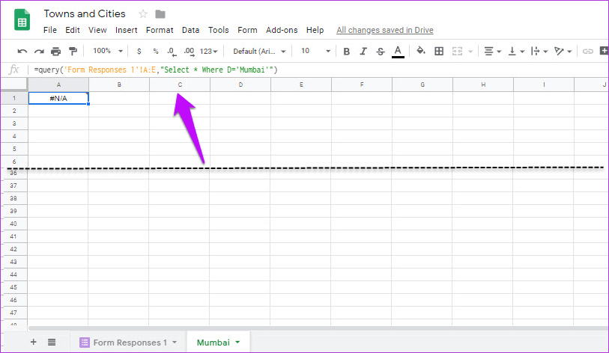Open the zoom 100% dropdown
Viewport: 609px width, 353px height.
pyautogui.click(x=106, y=51)
